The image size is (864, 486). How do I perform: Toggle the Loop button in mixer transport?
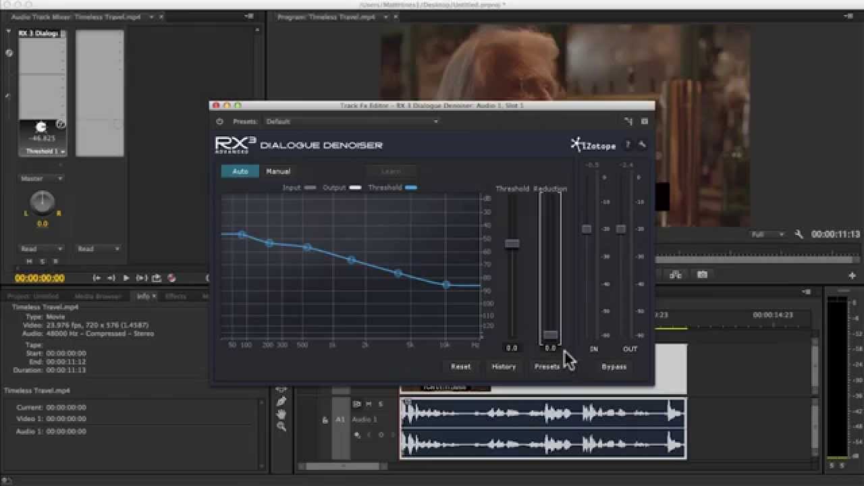[157, 277]
